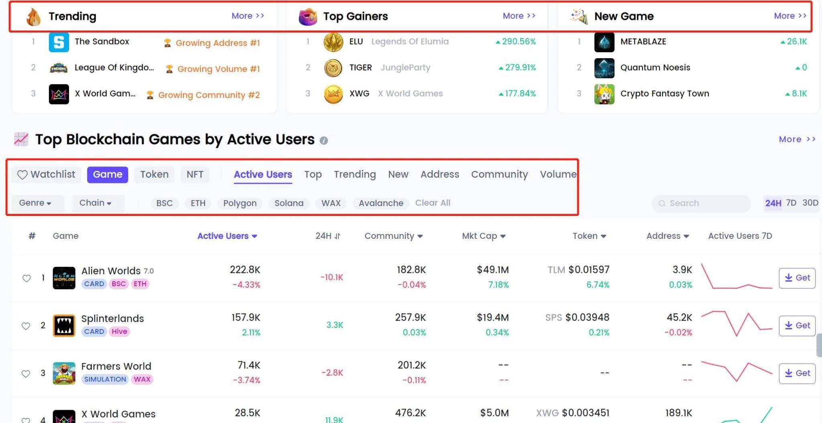Click the flame icon beside Trending
This screenshot has width=822, height=423.
(33, 17)
